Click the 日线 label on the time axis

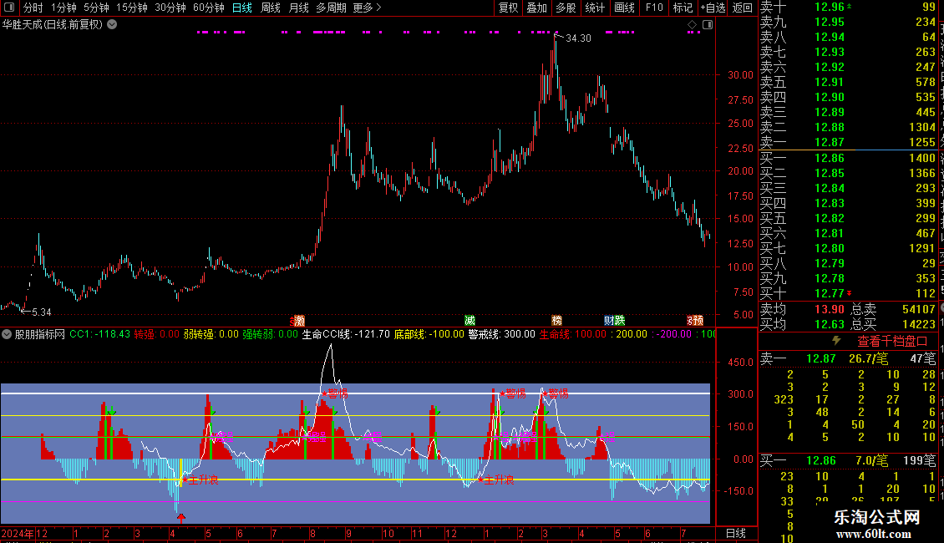click(736, 533)
